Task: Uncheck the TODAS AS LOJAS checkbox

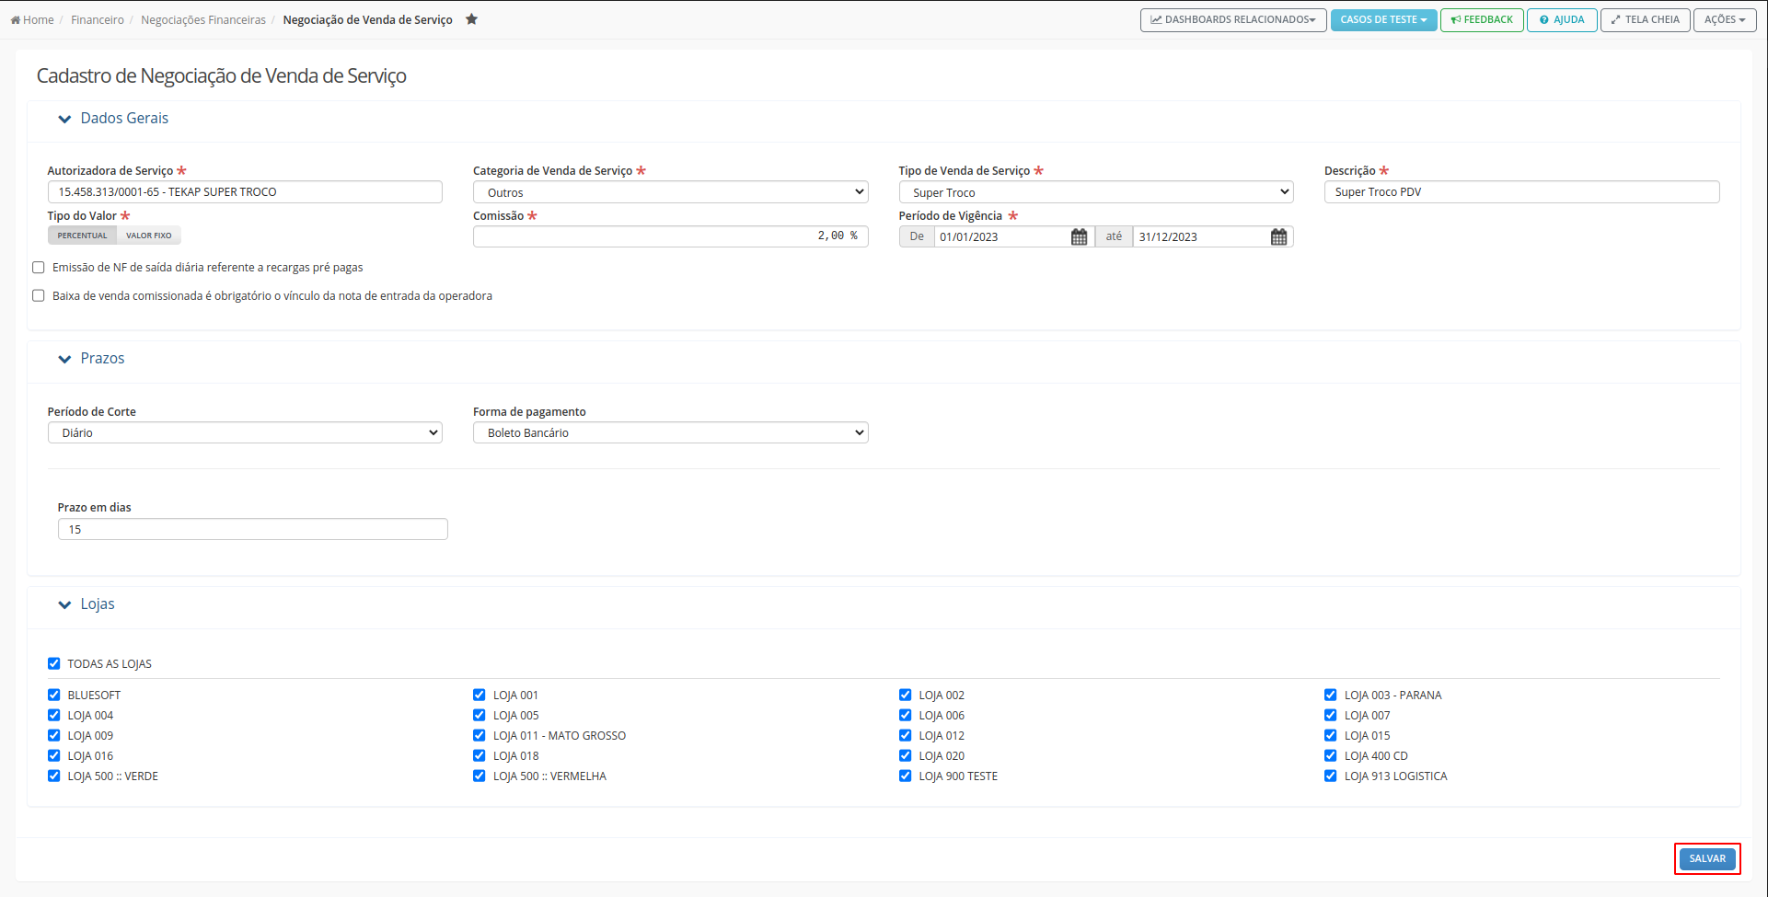Action: [x=54, y=663]
